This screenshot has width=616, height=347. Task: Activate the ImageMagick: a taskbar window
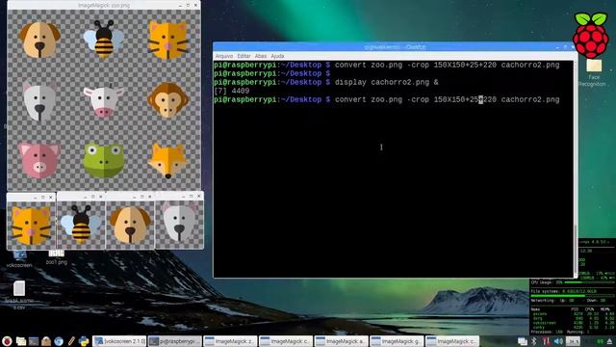click(342, 341)
